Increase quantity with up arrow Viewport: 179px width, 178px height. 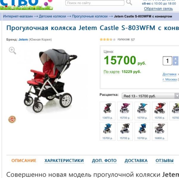(x=175, y=59)
